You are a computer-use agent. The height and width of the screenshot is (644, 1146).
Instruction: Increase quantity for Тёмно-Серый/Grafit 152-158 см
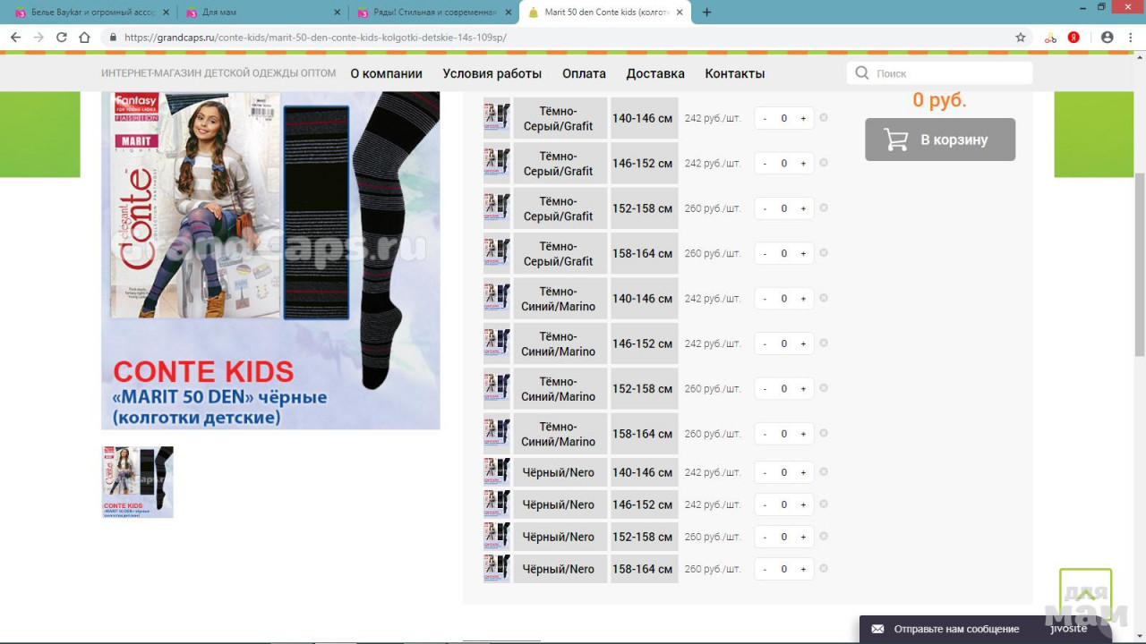tap(803, 208)
